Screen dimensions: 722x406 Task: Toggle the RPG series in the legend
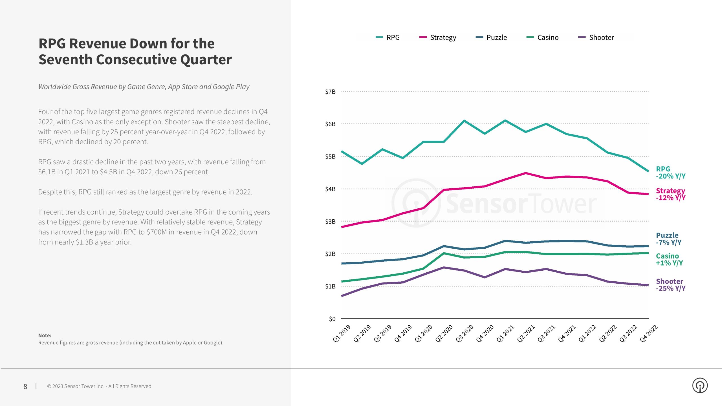(388, 37)
